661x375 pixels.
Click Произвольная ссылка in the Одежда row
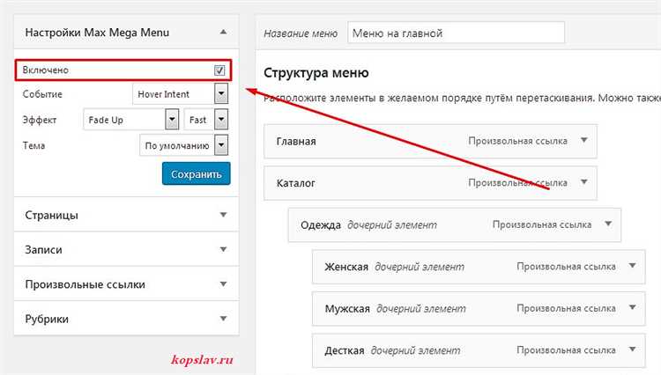click(542, 224)
